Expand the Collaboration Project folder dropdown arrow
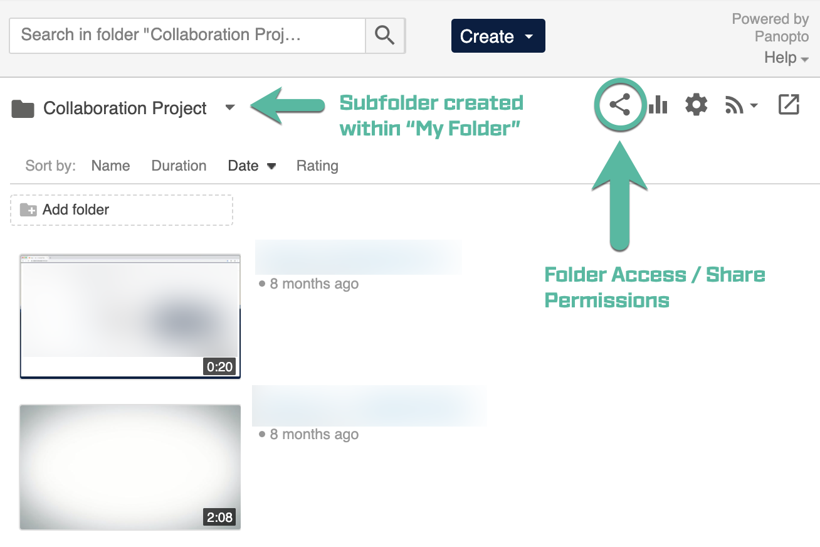This screenshot has width=820, height=547. pyautogui.click(x=230, y=108)
